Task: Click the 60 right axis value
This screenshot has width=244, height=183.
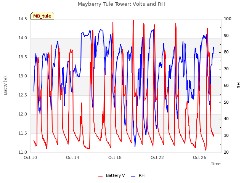Action: click(226, 85)
